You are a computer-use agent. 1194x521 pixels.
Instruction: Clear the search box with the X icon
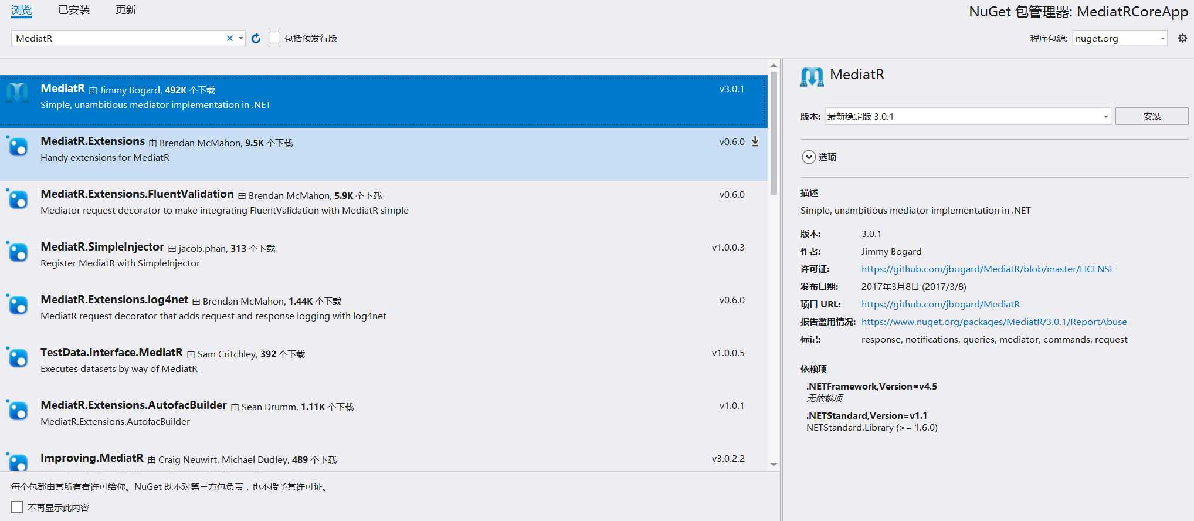[230, 38]
